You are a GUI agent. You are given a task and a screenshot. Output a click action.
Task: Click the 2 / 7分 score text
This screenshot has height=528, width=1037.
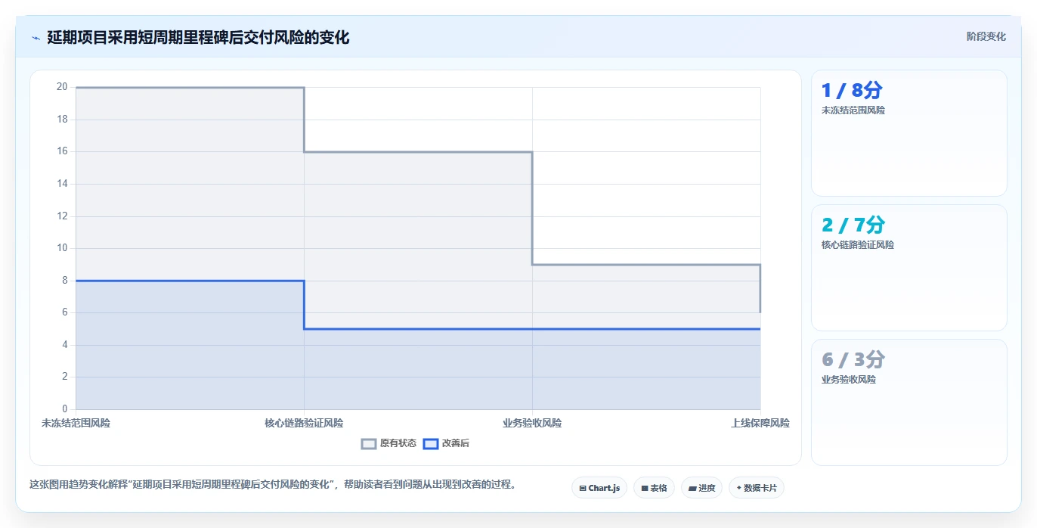(853, 225)
